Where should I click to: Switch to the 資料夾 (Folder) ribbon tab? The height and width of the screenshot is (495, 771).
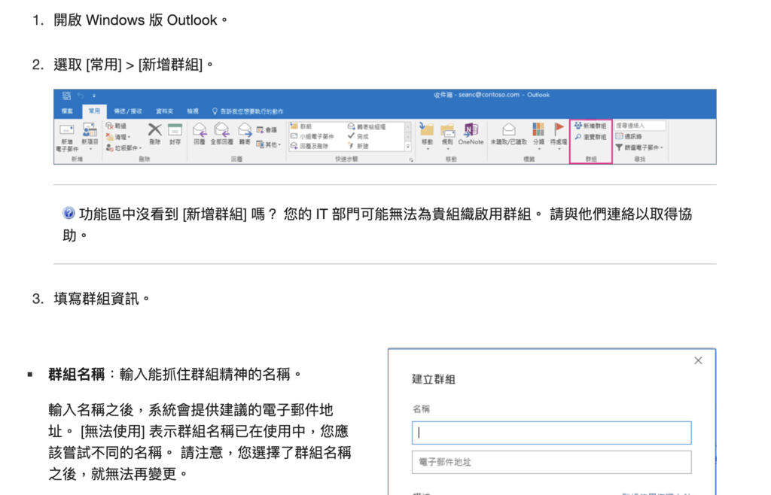(x=164, y=111)
